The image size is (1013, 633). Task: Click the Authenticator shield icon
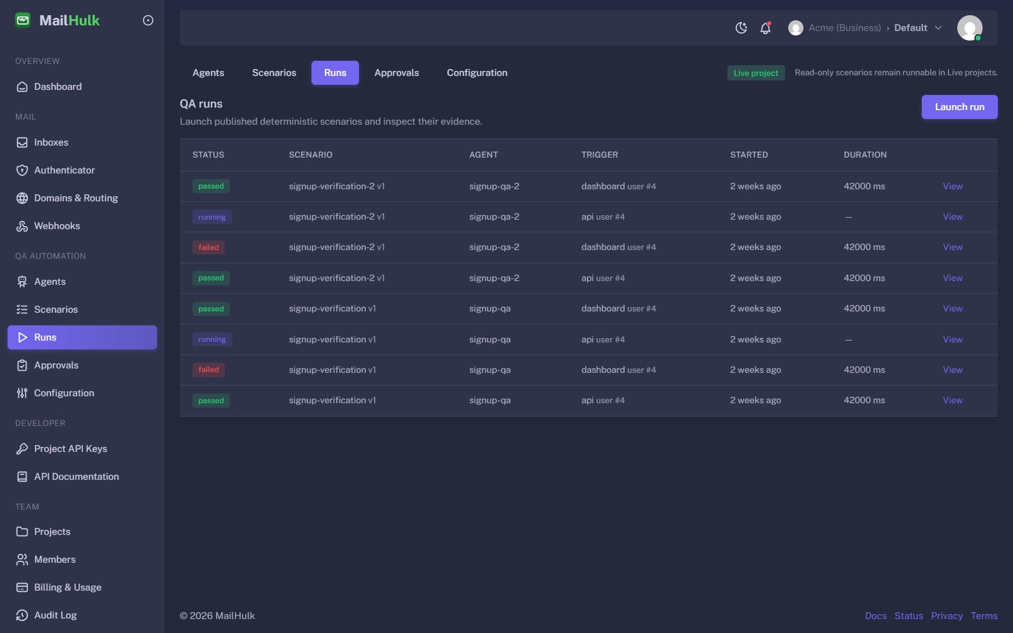pos(22,170)
